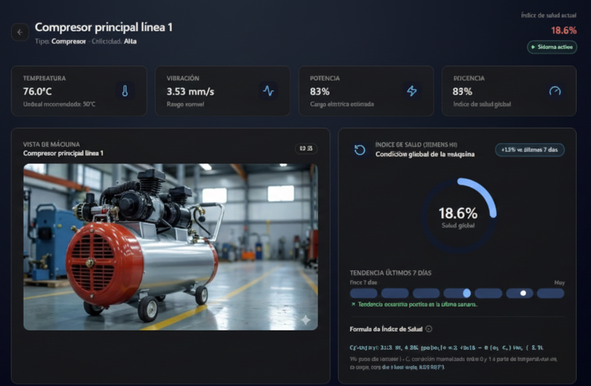Click the green status dot on Sistema activo badge
This screenshot has height=386, width=591.
[x=534, y=46]
